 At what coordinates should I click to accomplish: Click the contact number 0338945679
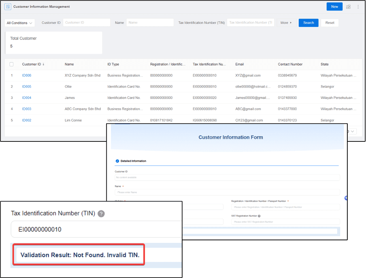(287, 75)
